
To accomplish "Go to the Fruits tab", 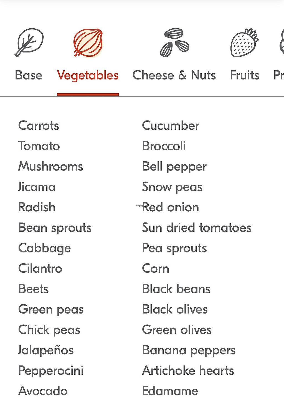I will 244,75.
